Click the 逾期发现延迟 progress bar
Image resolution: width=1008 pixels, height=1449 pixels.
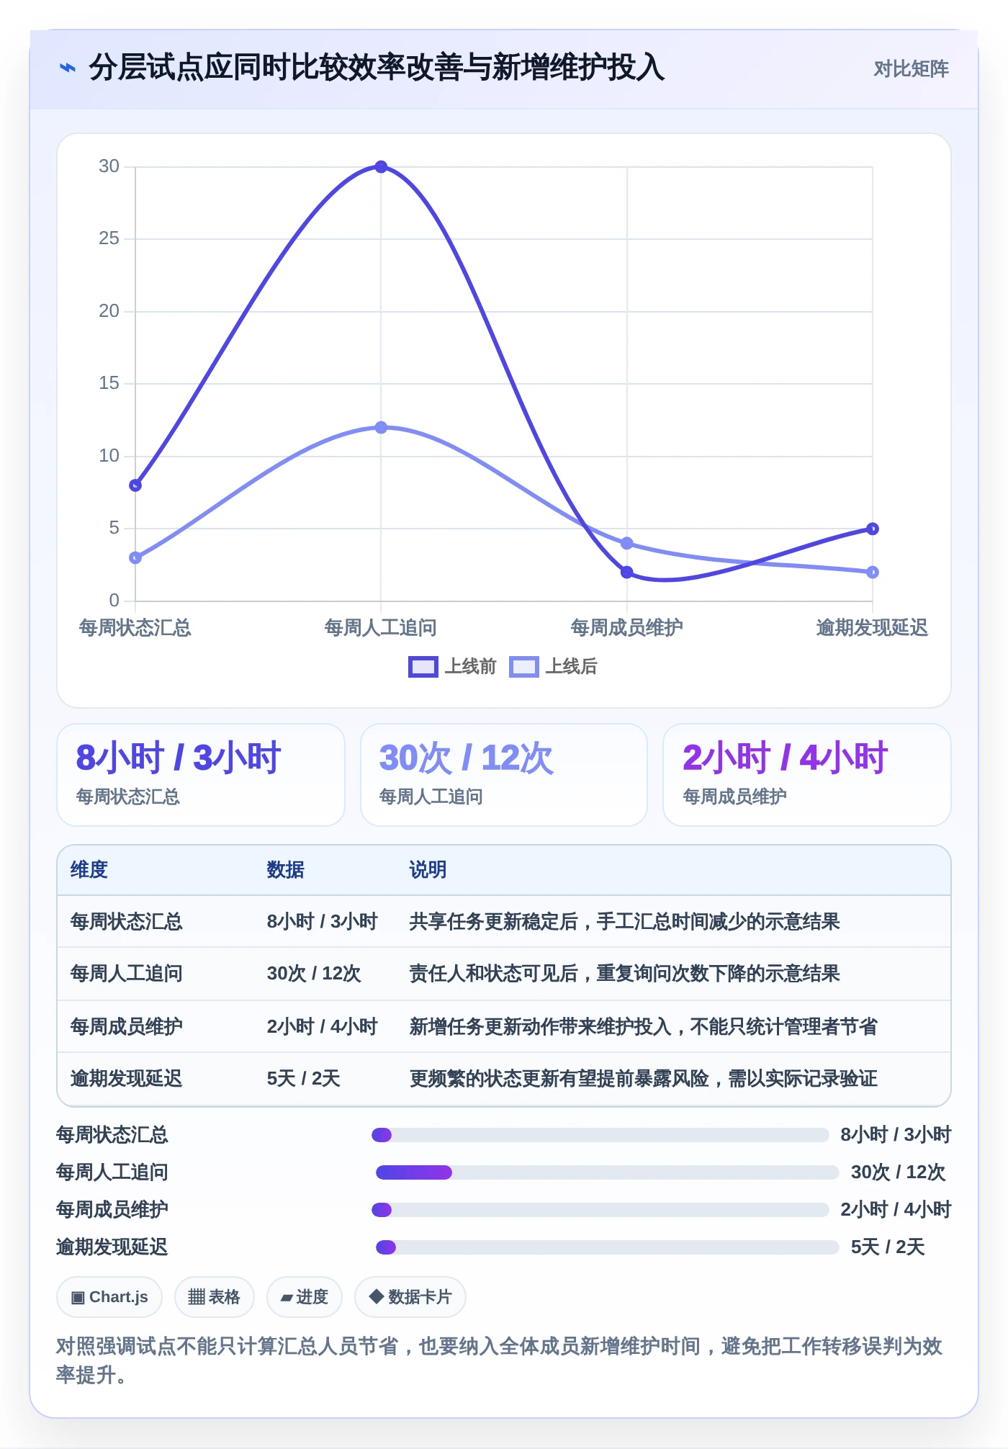608,1247
